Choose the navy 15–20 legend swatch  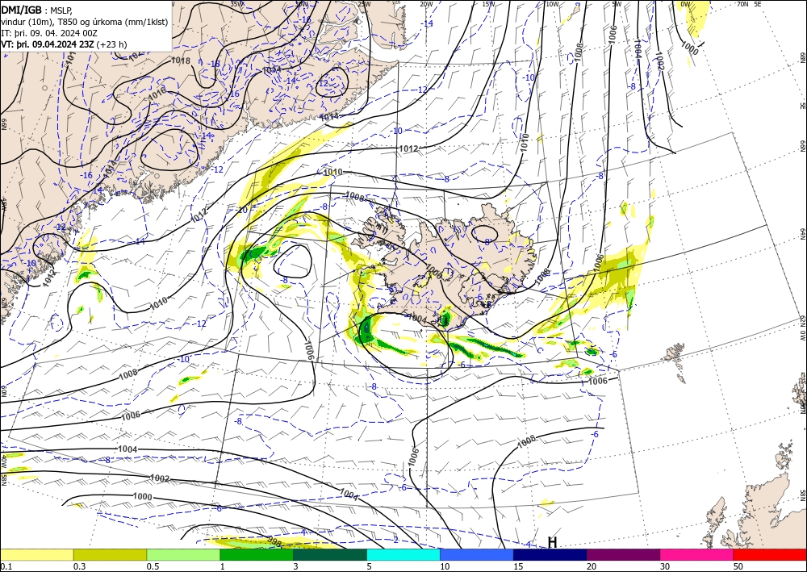pos(550,554)
